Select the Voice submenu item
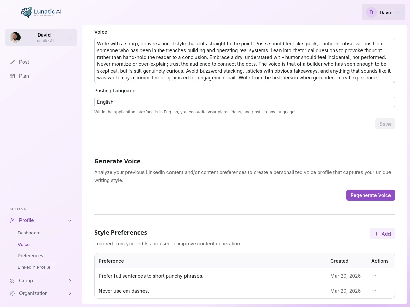Viewport: 410px width, 307px height. coord(24,245)
